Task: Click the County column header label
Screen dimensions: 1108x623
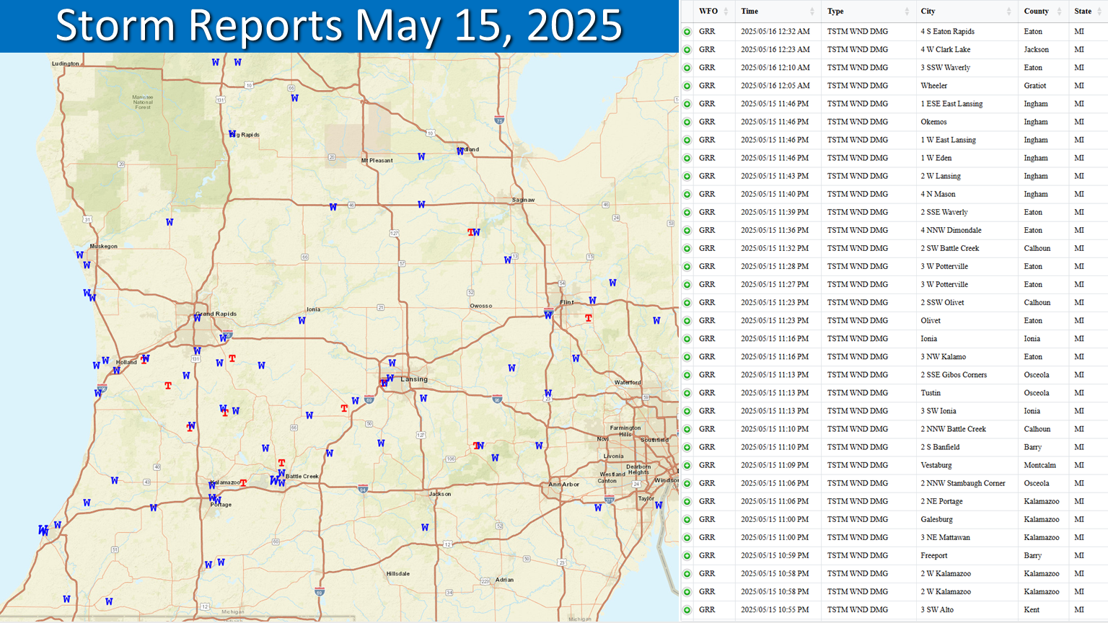Action: (1036, 11)
